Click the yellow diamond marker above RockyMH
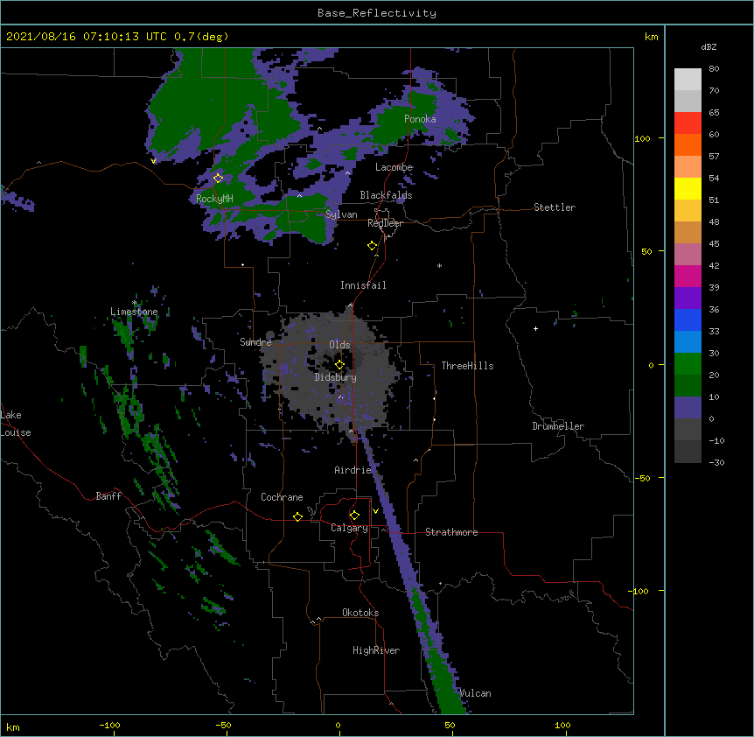Screen dimensions: 754x737 coord(219,178)
